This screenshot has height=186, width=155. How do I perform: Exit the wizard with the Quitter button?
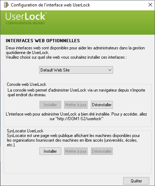tap(136, 181)
